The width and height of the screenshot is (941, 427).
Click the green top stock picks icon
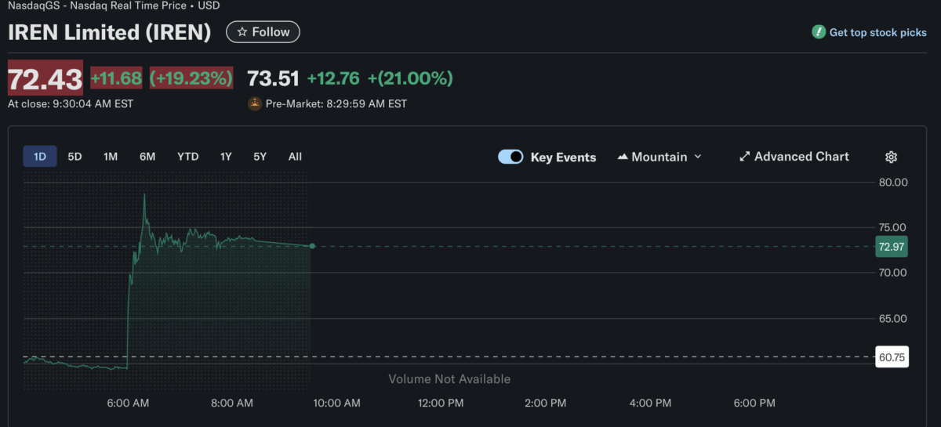(819, 32)
